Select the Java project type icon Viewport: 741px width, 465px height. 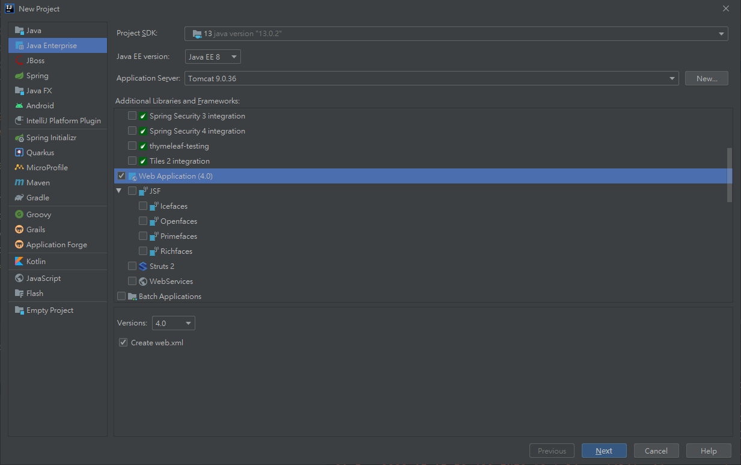(19, 31)
